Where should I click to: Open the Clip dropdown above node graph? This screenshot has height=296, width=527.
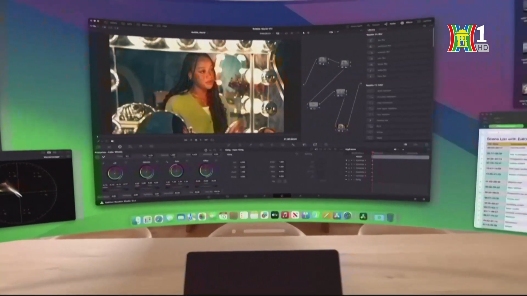pos(333,32)
